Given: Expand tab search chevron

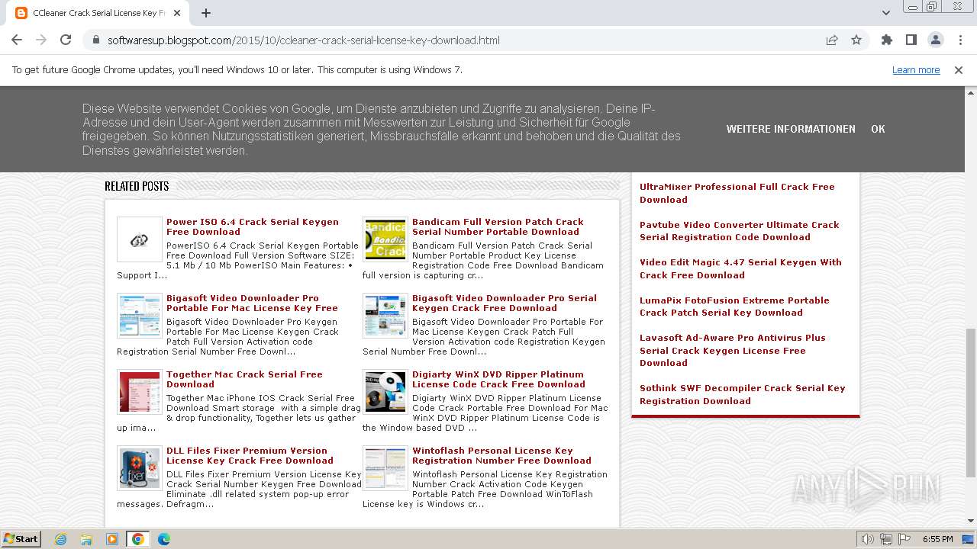Looking at the screenshot, I should click(x=886, y=13).
